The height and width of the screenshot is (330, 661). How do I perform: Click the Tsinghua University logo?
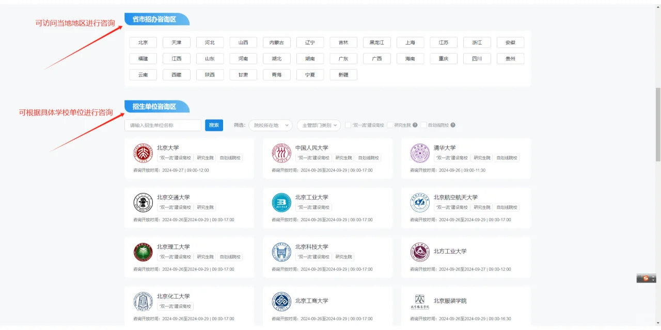pos(420,153)
